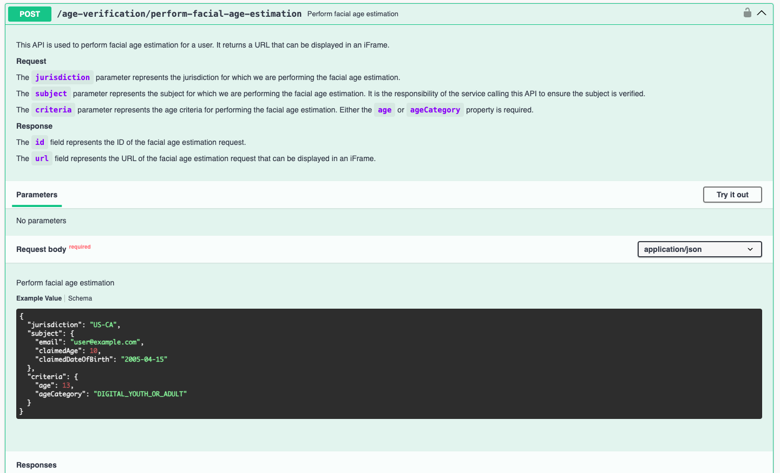
Task: Collapse the endpoint with the chevron arrow
Action: tap(762, 13)
